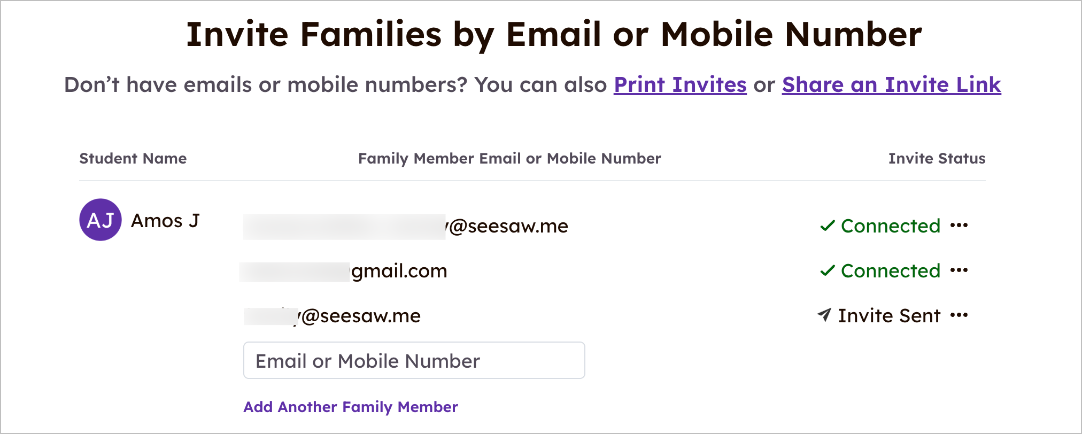Select the student name Amos J
Viewport: 1082px width, 434px height.
165,221
